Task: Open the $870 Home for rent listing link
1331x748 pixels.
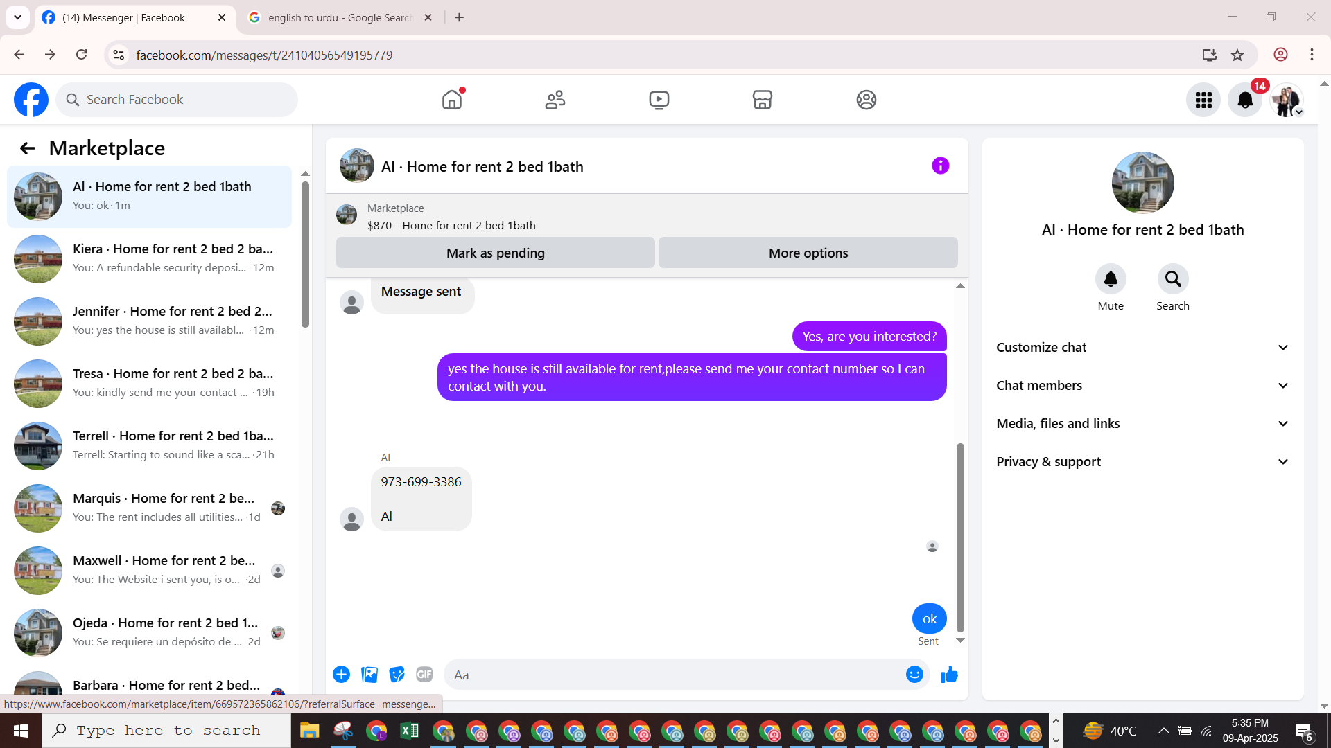Action: point(451,226)
